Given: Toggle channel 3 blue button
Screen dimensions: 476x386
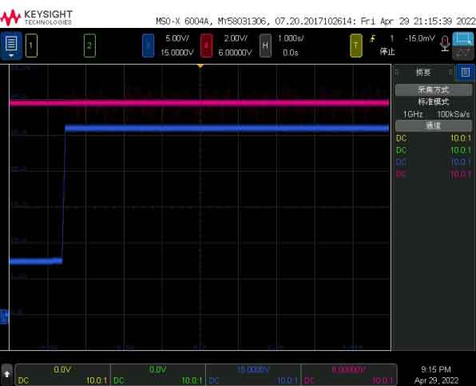Looking at the screenshot, I should point(148,46).
